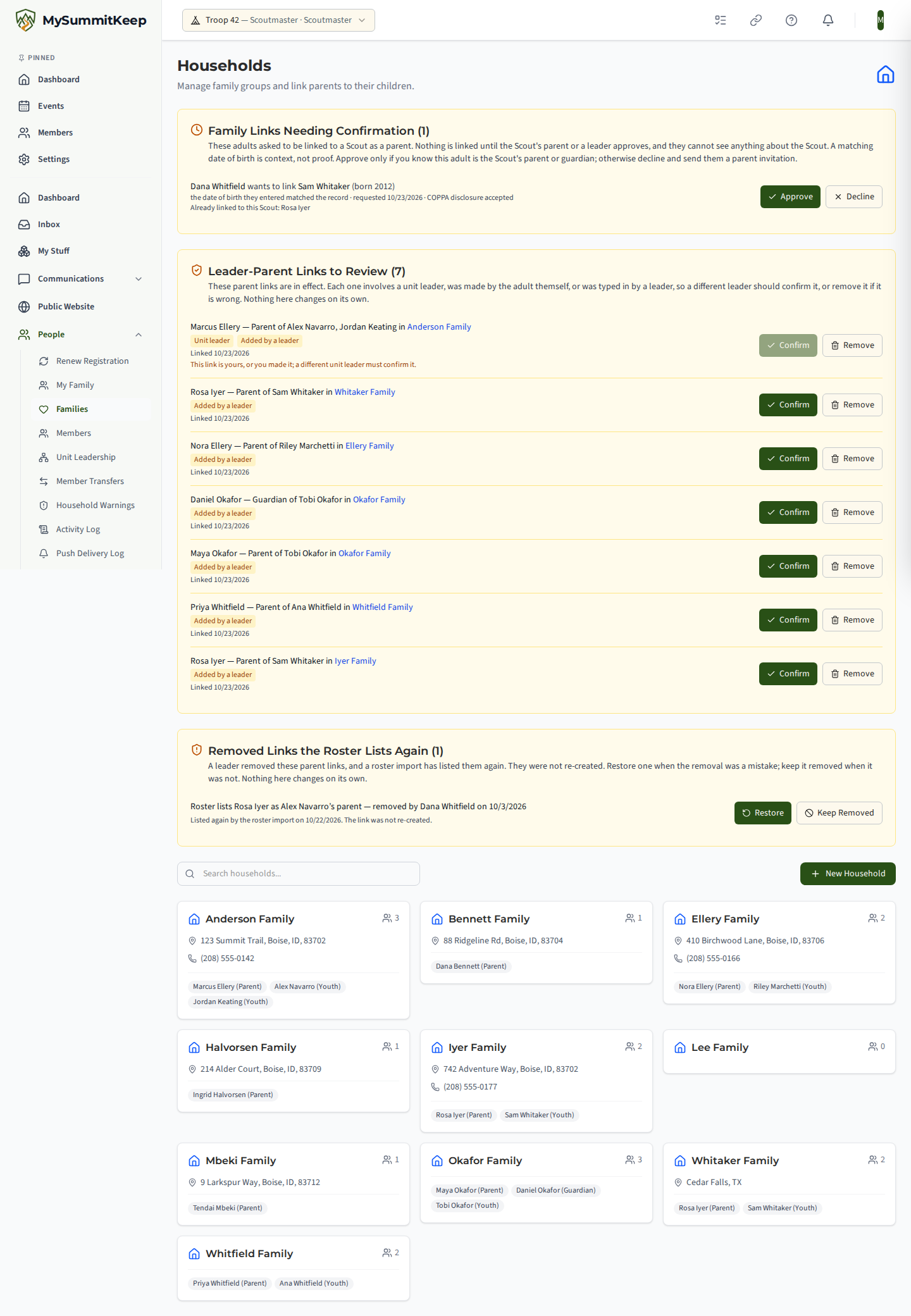
Task: Click Ellery Family member count icon
Action: [x=872, y=918]
